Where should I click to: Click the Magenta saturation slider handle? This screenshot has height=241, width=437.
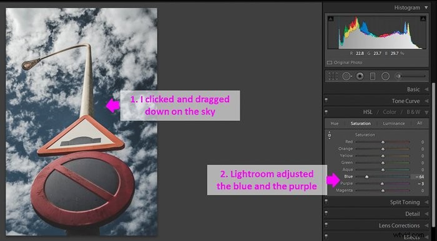(383, 191)
